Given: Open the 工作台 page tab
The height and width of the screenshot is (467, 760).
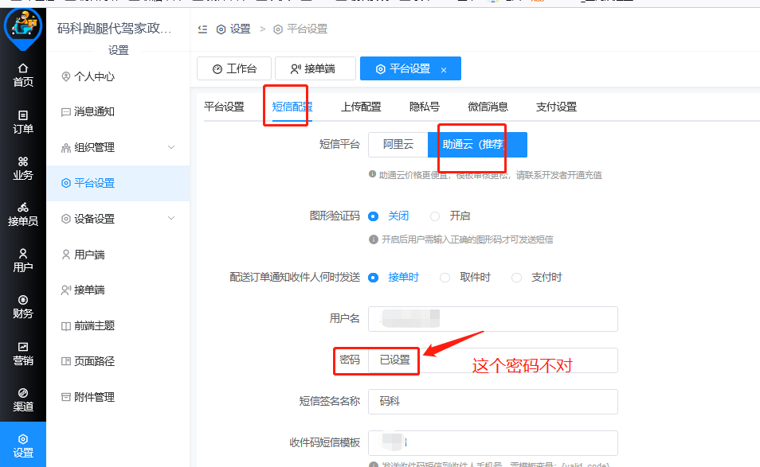Looking at the screenshot, I should 234,68.
